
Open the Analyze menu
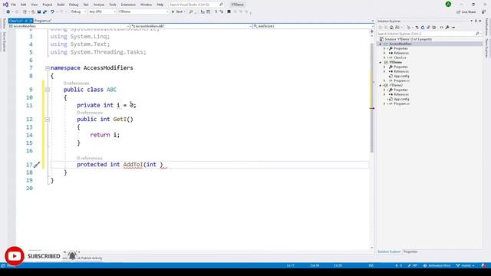[99, 5]
